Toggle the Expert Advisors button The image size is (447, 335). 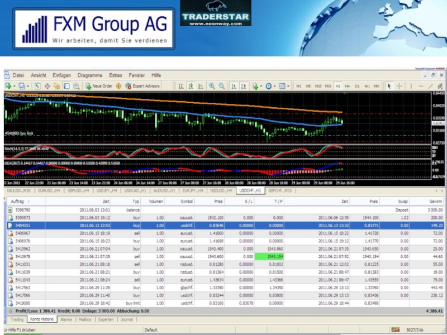(x=142, y=86)
